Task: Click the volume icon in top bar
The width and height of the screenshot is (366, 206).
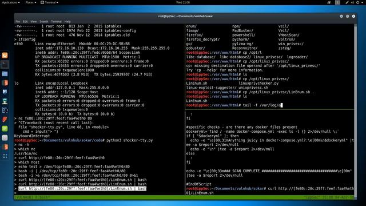Action: [352, 2]
